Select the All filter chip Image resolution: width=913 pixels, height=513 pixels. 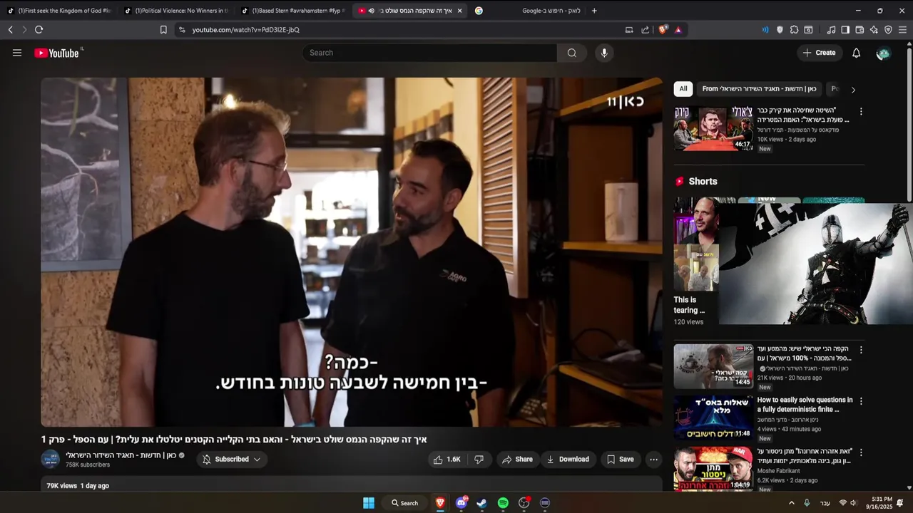(683, 89)
